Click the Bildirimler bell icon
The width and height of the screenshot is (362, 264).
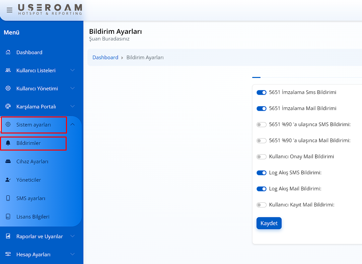tap(8, 143)
